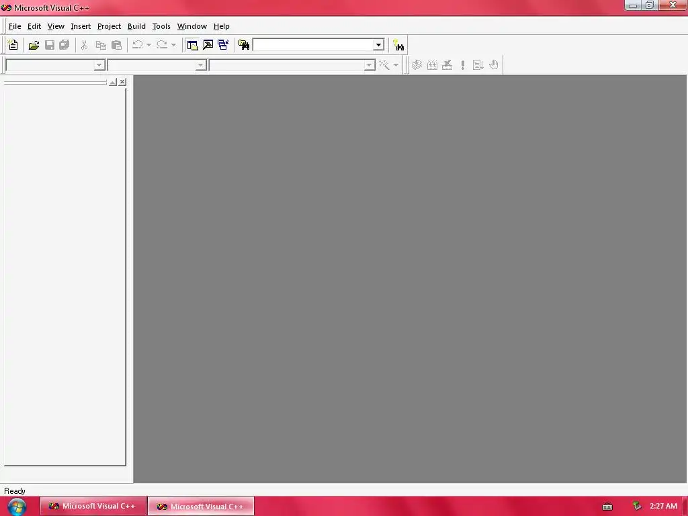Click the Insert/Remove Breakpoint hand icon
Viewport: 688px width, 516px height.
point(494,65)
